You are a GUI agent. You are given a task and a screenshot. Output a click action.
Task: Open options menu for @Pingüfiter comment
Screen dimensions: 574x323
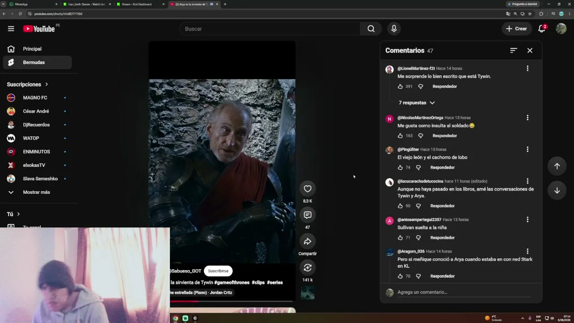click(527, 149)
